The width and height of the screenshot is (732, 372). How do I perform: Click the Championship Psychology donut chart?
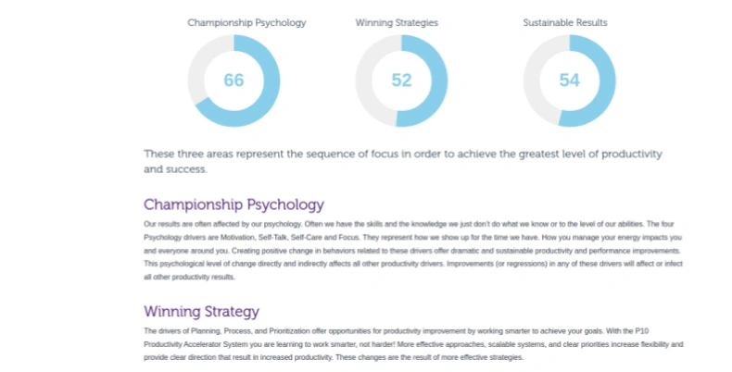tap(233, 81)
